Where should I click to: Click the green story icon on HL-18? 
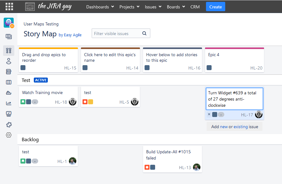pyautogui.click(x=23, y=102)
